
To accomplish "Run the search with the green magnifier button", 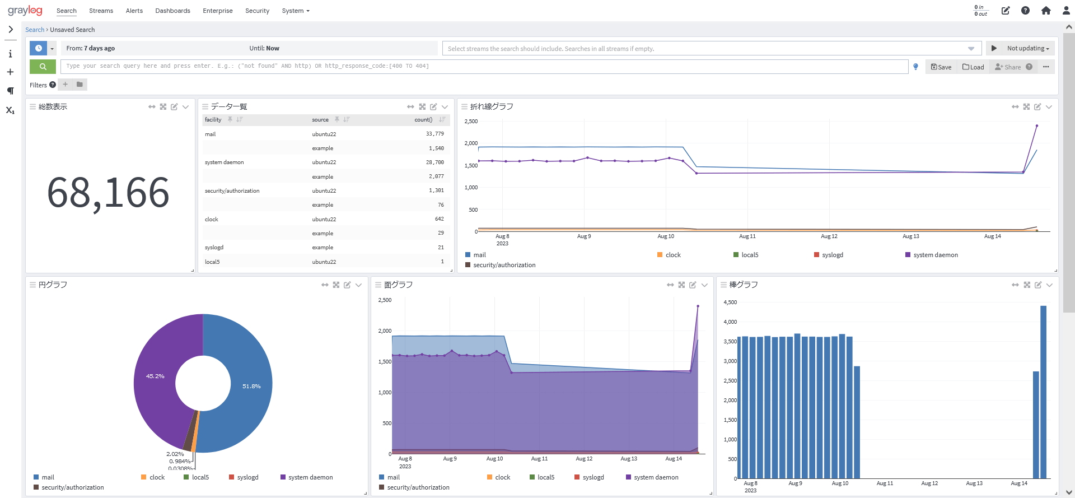I will [x=43, y=67].
